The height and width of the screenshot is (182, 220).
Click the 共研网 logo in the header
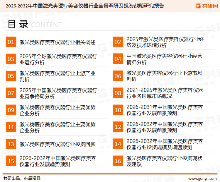point(206,6)
